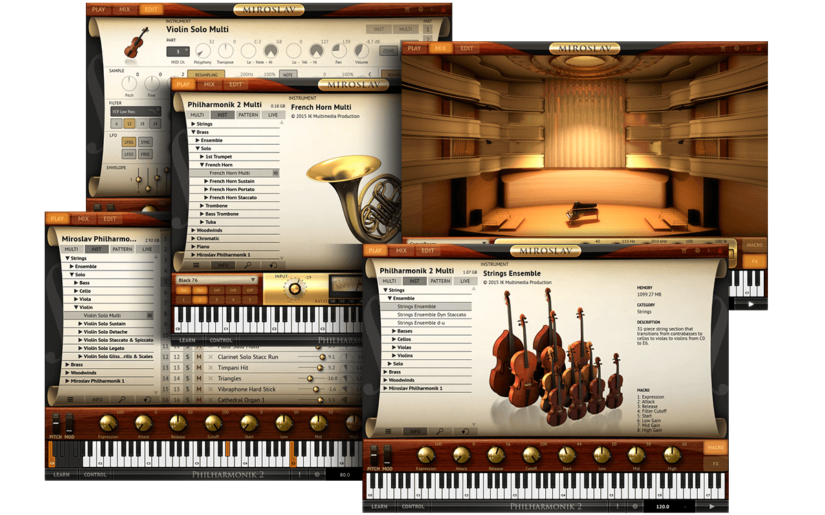825x515 pixels.
Task: Click the search magnifier icon under Strings Ensemble browser
Action: coord(441,431)
